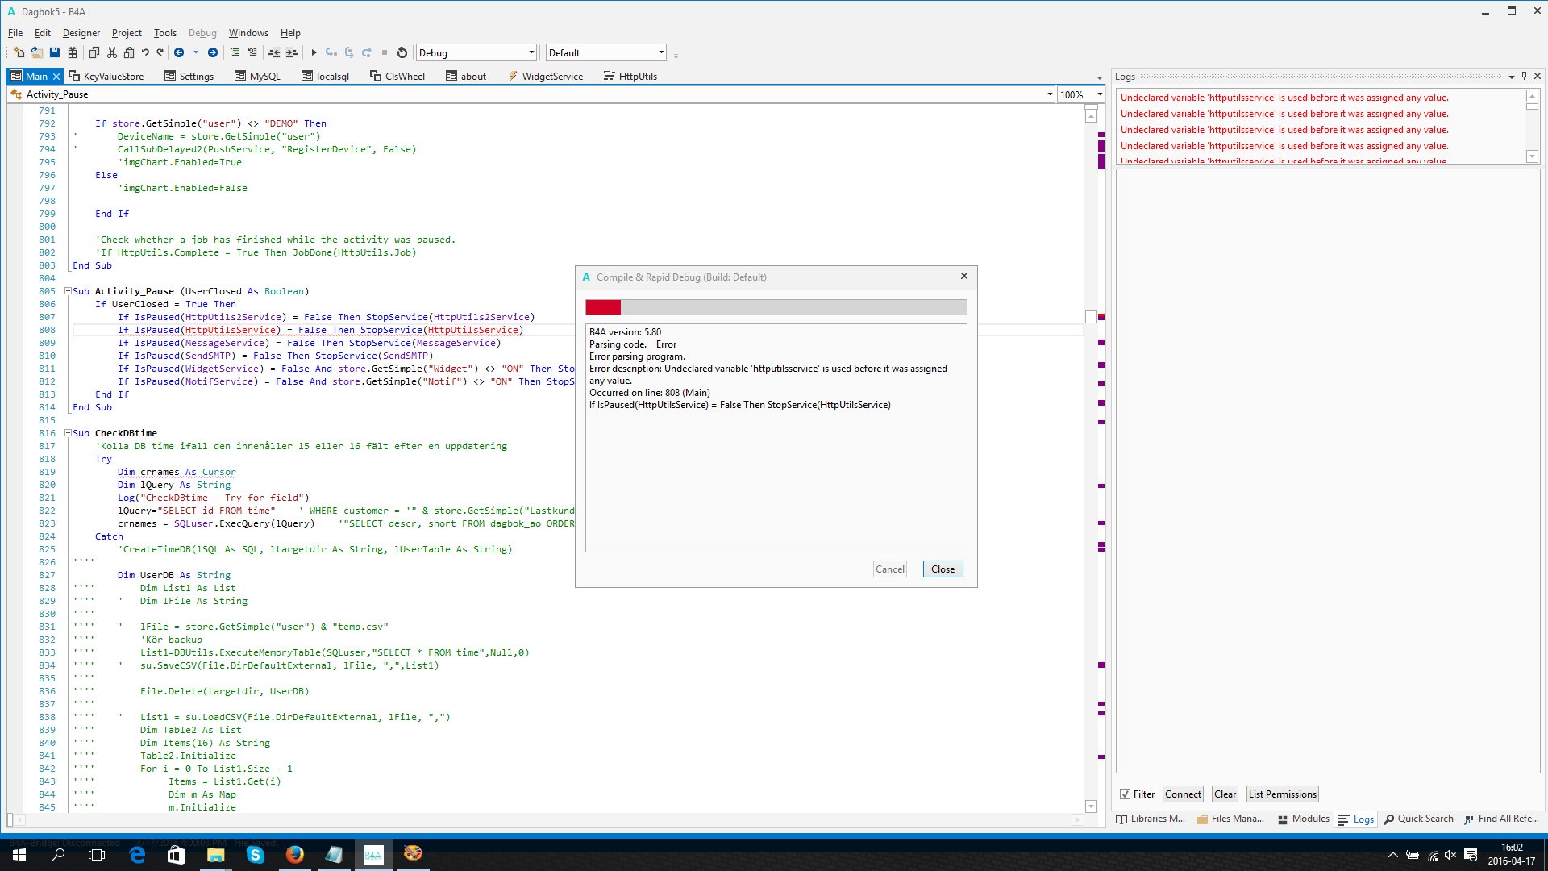Screen dimensions: 1548x871
Task: Open the Project menu
Action: 127,33
